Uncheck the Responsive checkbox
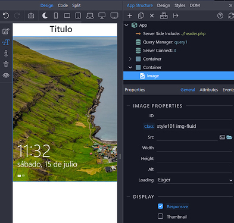 [x=160, y=206]
